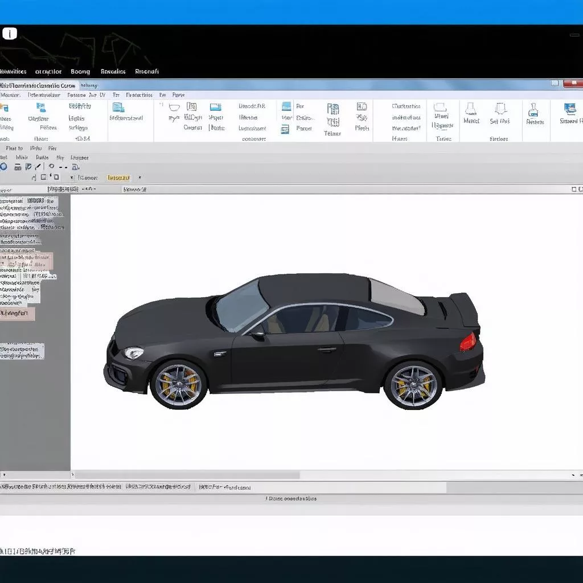Click the highlighted yellow field button
The image size is (583, 583).
pyautogui.click(x=120, y=177)
